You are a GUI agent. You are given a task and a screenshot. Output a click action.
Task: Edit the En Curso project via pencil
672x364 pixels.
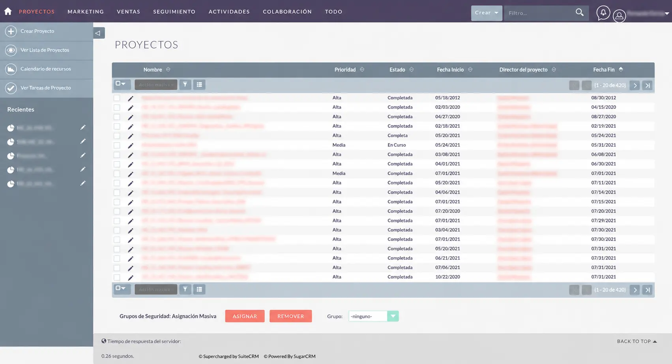pyautogui.click(x=131, y=146)
